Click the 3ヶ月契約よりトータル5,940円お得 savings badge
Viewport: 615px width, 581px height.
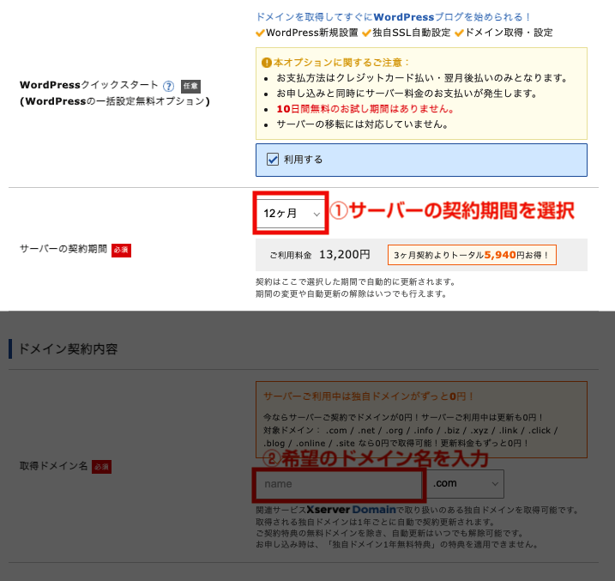(471, 255)
